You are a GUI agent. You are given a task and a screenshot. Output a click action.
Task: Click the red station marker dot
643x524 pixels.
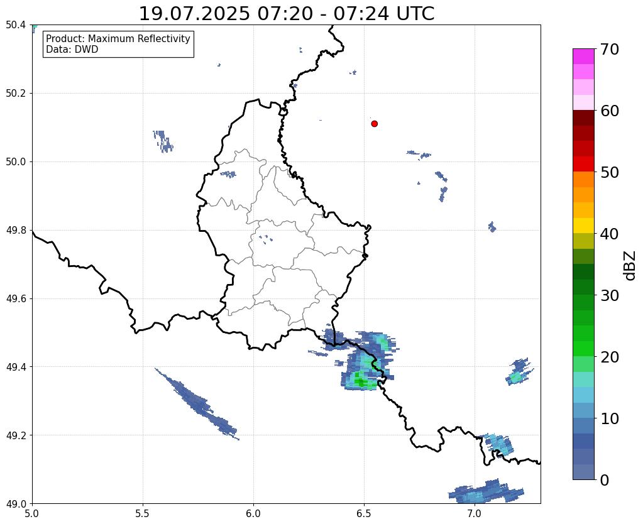tap(374, 124)
